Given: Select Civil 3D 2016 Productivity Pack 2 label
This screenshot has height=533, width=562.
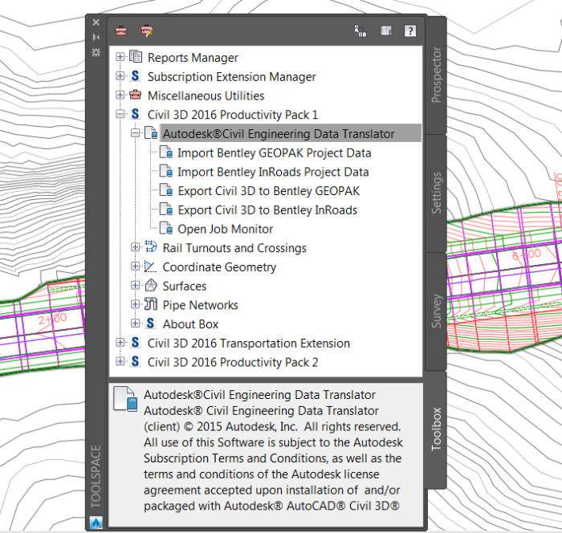Looking at the screenshot, I should click(x=233, y=362).
